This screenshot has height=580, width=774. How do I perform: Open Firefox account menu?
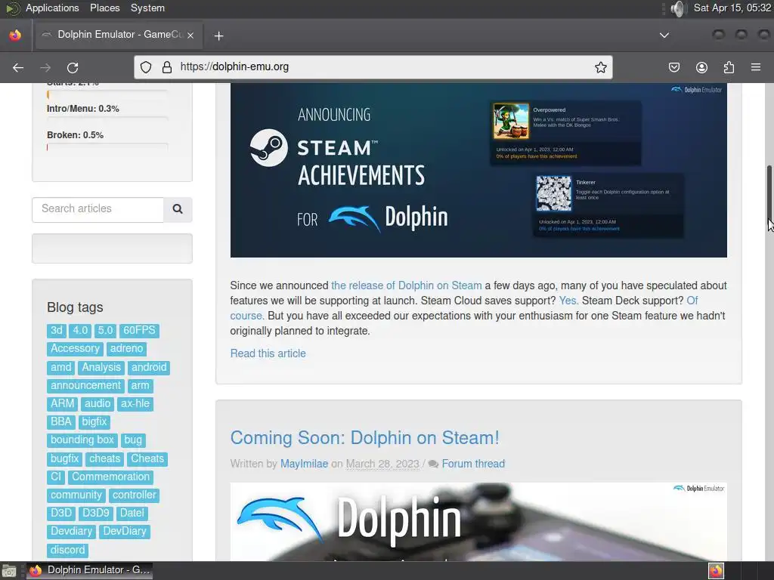pyautogui.click(x=701, y=67)
